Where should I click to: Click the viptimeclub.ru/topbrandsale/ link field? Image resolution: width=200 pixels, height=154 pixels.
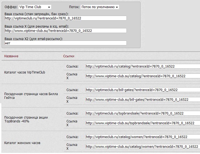[143, 113]
